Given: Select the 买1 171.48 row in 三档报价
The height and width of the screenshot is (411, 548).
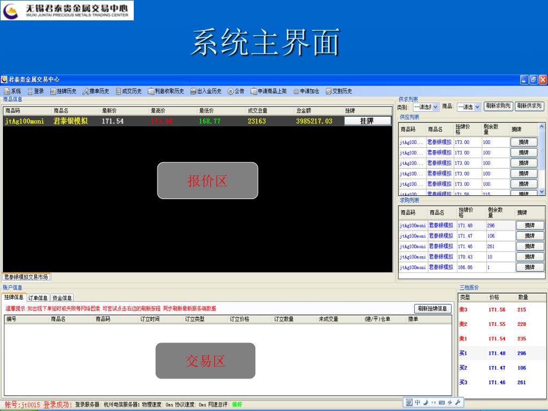Looking at the screenshot, I should click(502, 353).
